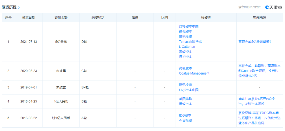
Task: Select the amount 5亿美元
Action: [x=61, y=42]
